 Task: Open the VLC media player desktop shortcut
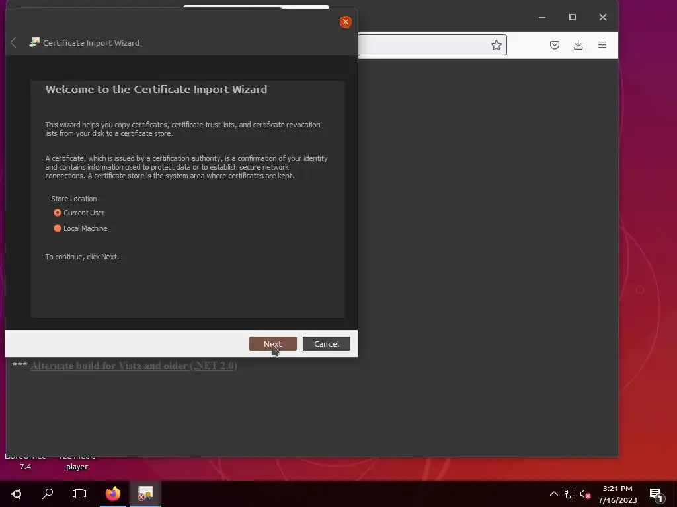(x=77, y=462)
